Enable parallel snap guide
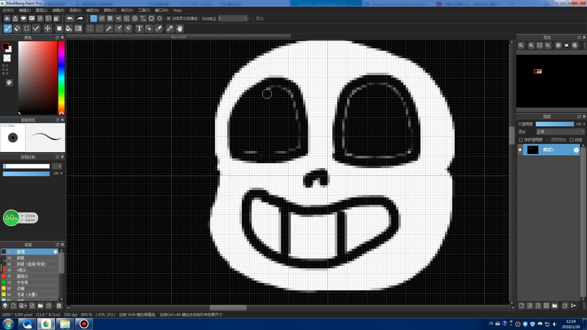This screenshot has width=587, height=330. click(102, 18)
